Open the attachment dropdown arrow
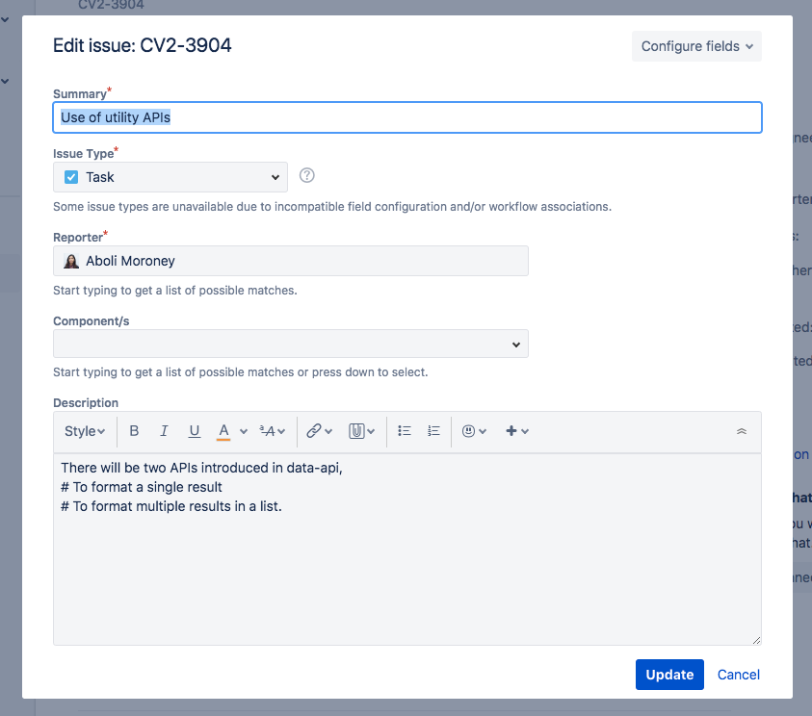 coord(371,431)
